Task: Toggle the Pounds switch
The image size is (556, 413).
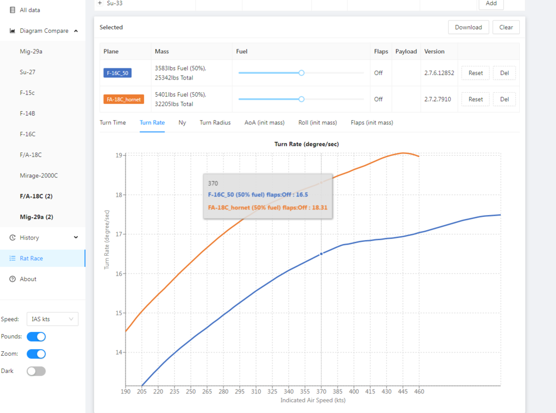Action: (x=36, y=336)
